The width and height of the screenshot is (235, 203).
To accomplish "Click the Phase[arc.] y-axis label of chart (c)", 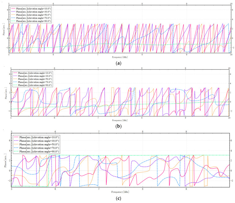I will click(6, 160).
